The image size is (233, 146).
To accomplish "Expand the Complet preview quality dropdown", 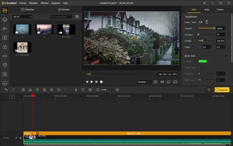I will (x=144, y=82).
